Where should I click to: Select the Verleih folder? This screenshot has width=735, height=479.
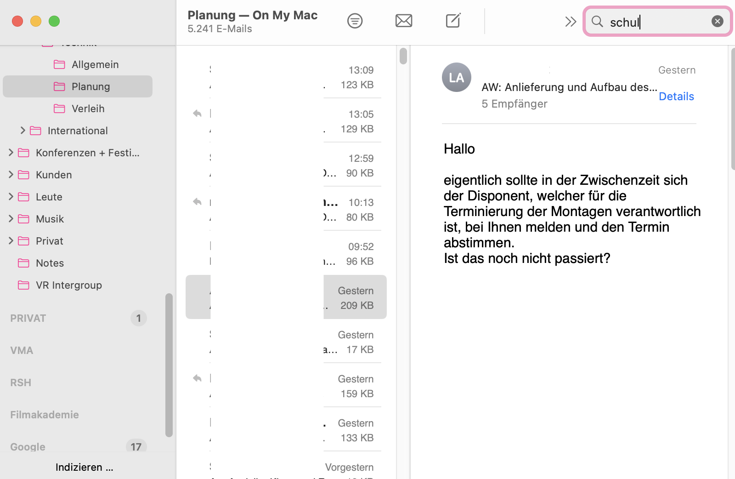click(88, 108)
